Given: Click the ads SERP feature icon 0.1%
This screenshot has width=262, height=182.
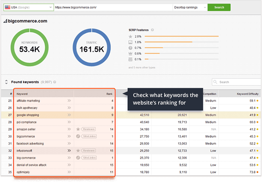Looking at the screenshot, I should pos(130,59).
